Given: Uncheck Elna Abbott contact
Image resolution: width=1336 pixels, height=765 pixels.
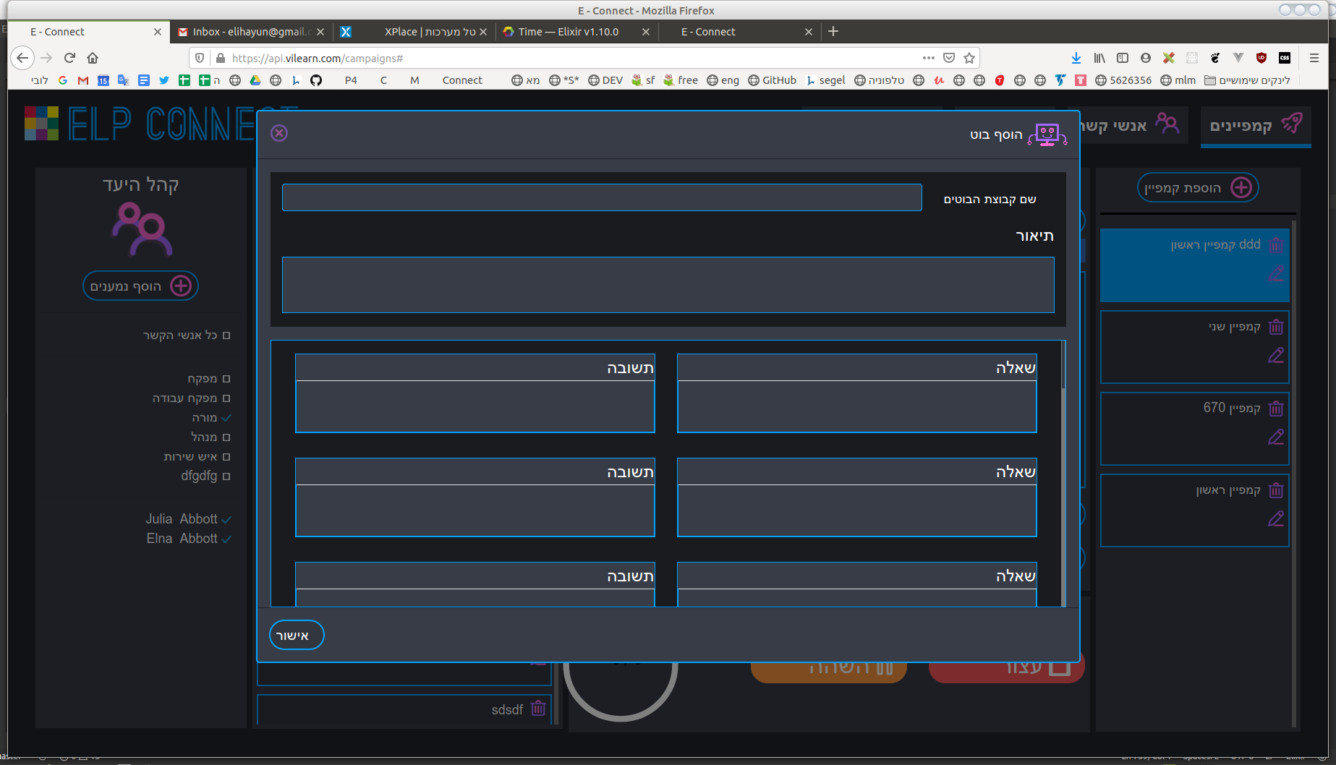Looking at the screenshot, I should point(226,539).
